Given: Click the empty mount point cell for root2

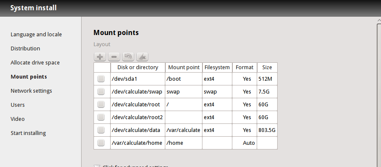Looking at the screenshot, I should 184,117.
